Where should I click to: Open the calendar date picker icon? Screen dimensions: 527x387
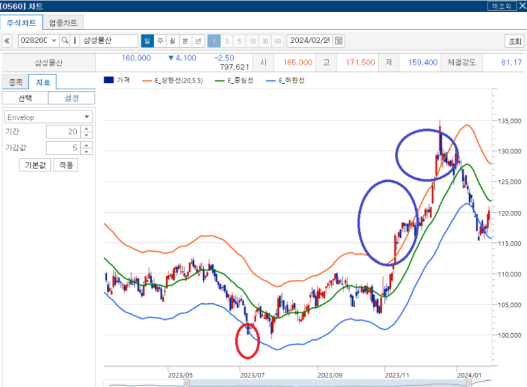click(x=339, y=41)
